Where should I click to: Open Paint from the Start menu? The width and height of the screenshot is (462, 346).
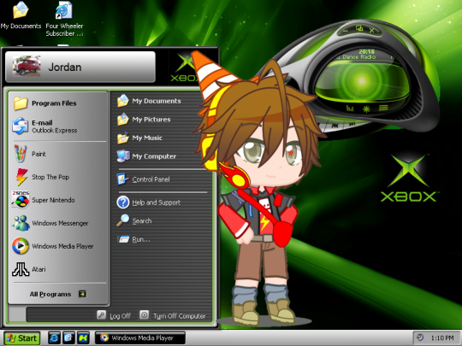pos(57,154)
